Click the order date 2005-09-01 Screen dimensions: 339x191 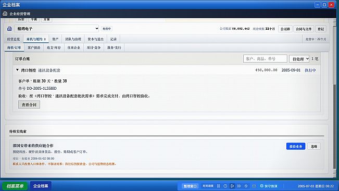tap(291, 70)
